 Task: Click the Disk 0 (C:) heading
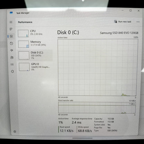pyautogui.click(x=68, y=33)
